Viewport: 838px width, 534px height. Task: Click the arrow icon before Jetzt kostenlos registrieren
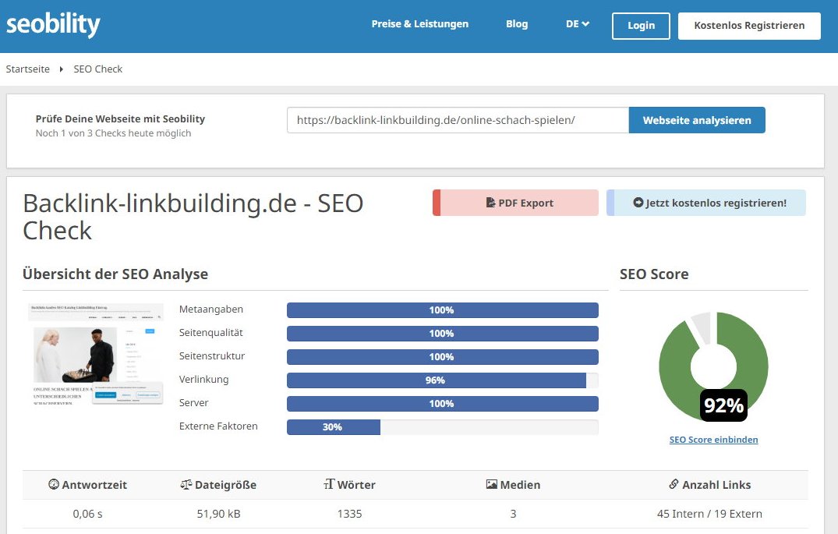(x=638, y=203)
